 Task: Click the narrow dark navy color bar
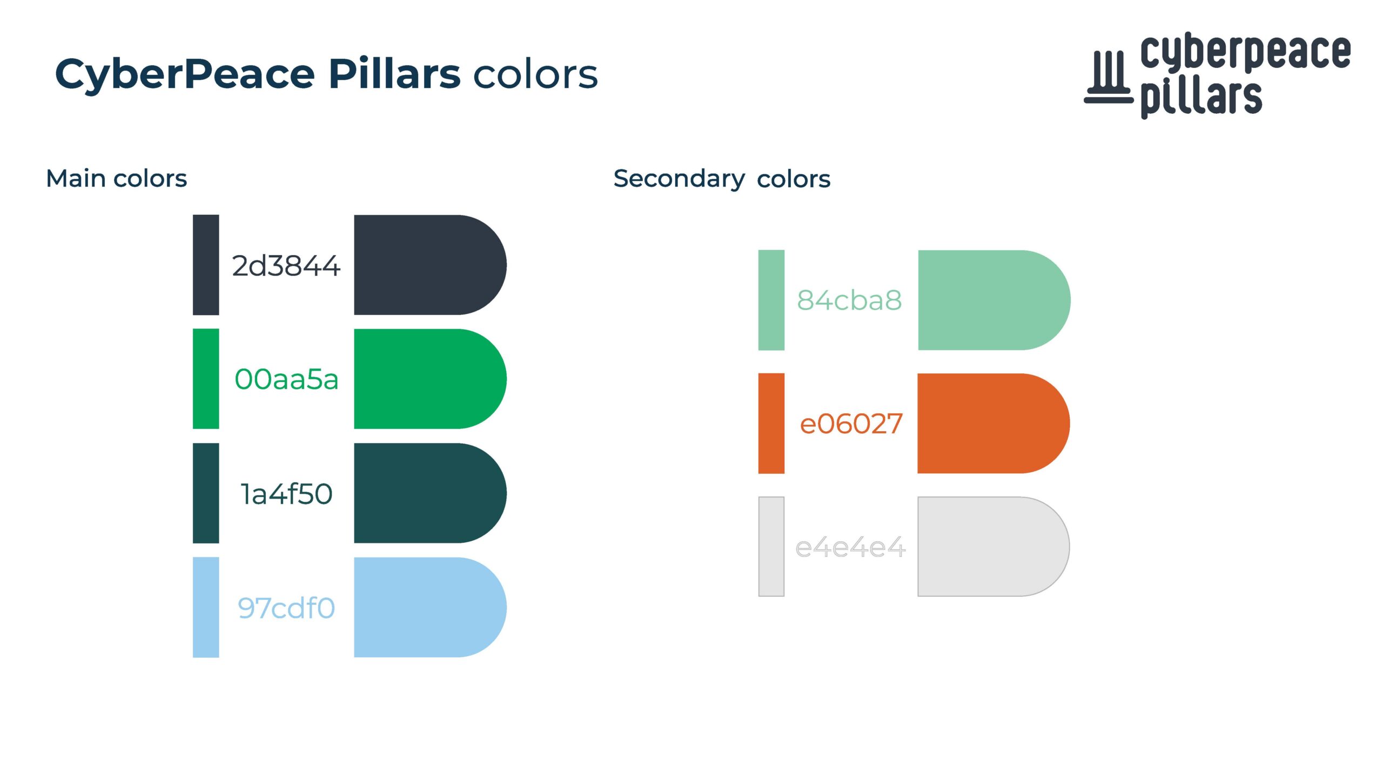206,265
